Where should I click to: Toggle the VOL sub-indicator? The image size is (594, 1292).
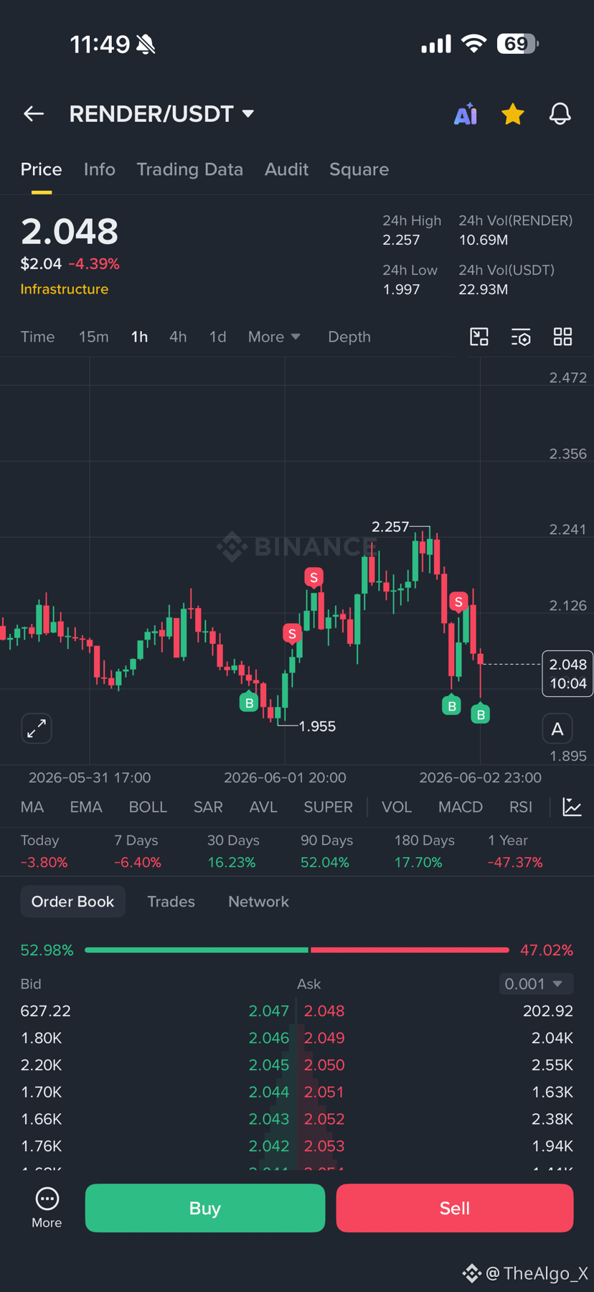point(397,807)
